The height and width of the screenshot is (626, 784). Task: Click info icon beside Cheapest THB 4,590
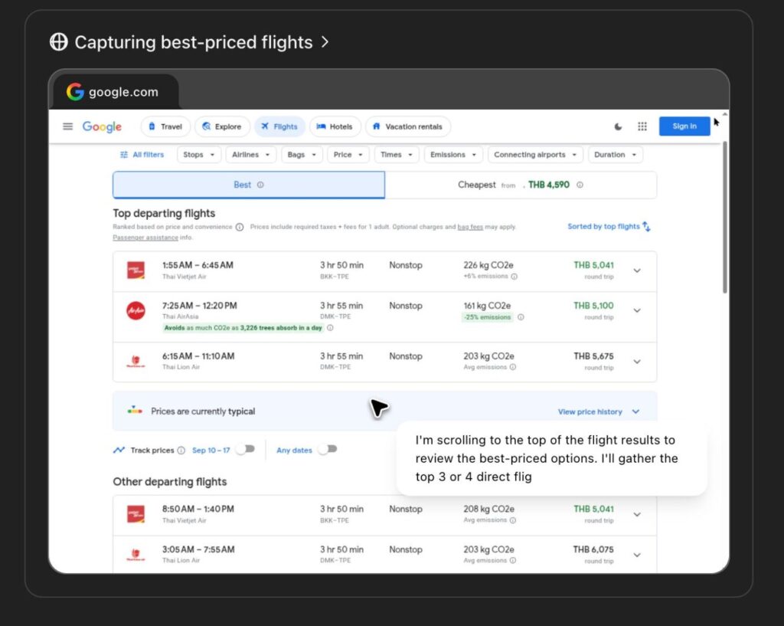point(580,185)
